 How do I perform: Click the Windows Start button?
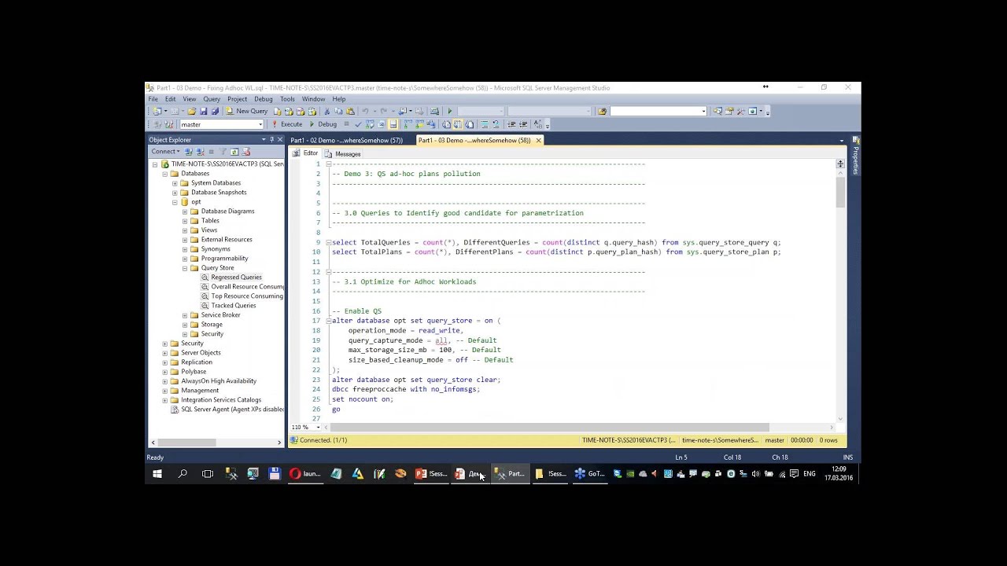pos(157,474)
